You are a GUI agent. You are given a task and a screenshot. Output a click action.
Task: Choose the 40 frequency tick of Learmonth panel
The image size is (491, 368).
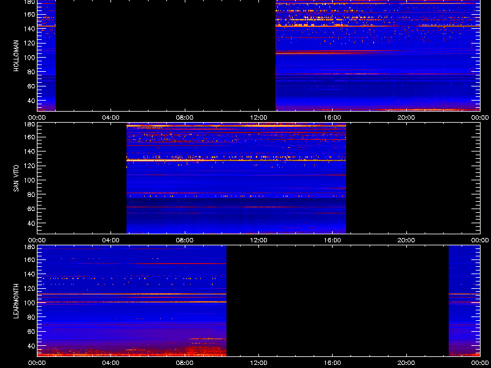[x=32, y=346]
